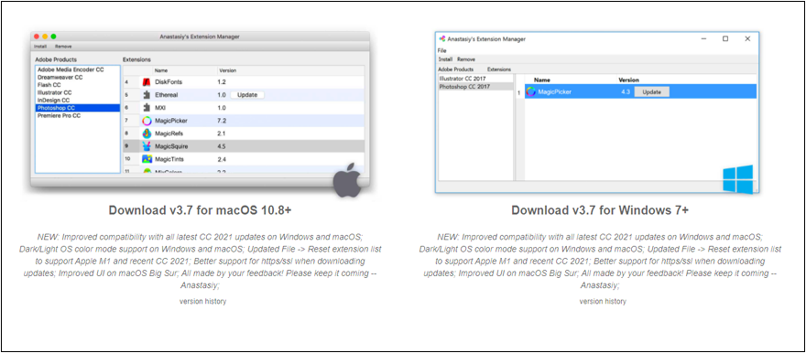Click Update button for Ethereal
The height and width of the screenshot is (353, 806).
pyautogui.click(x=247, y=95)
